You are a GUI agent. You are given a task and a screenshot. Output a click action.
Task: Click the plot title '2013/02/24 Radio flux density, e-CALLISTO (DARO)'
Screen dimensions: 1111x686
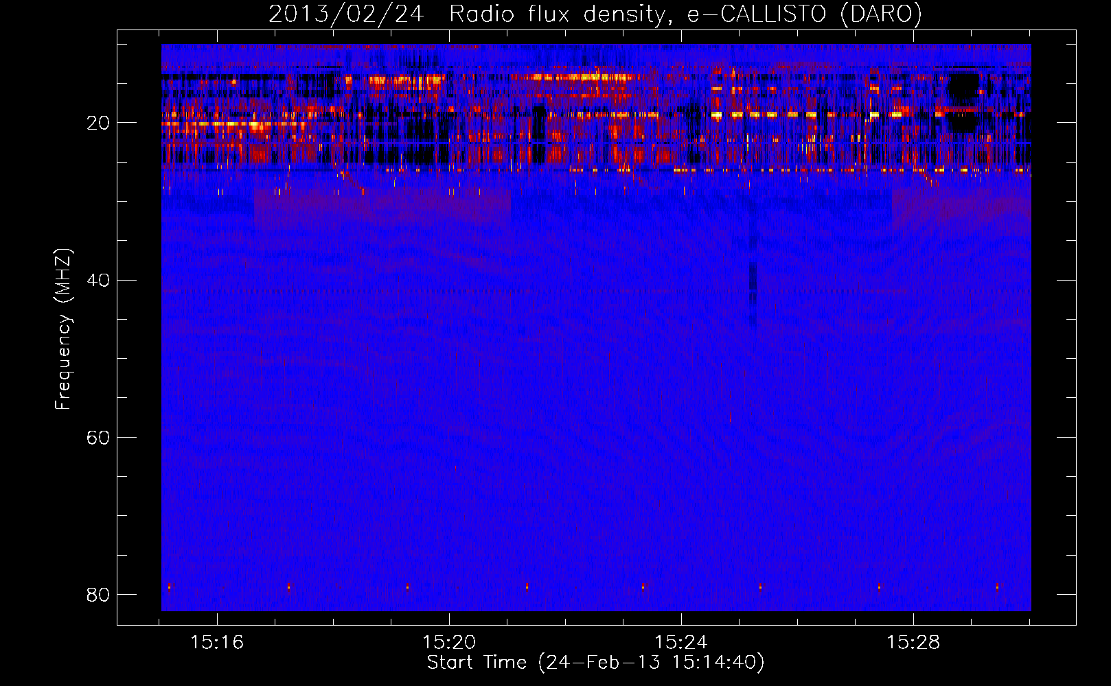tap(595, 14)
